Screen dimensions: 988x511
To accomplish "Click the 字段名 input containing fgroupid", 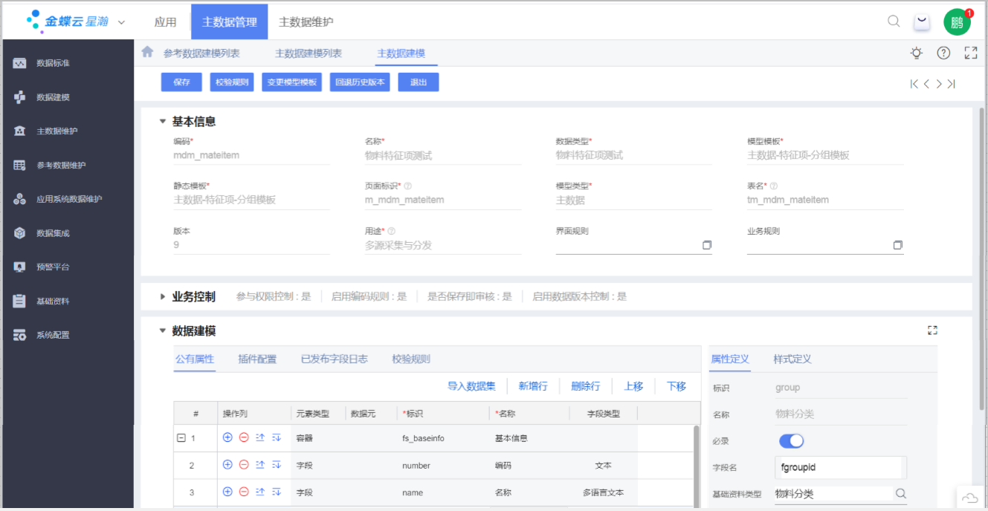I will [840, 468].
